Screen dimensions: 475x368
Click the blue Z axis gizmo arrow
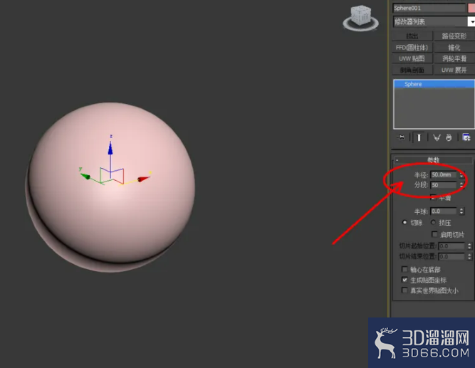point(110,149)
